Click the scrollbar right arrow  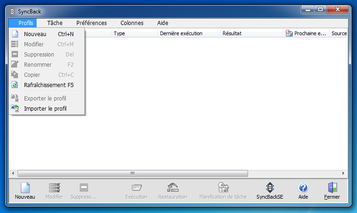coord(344,174)
